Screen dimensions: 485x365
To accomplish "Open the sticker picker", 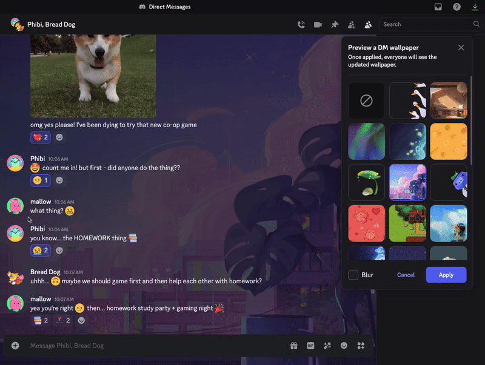I will click(x=327, y=346).
